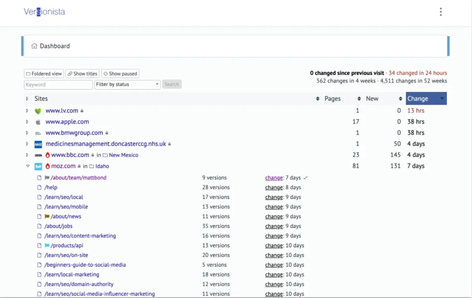Open the Filter by status dropdown
This screenshot has width=472, height=298.
(127, 84)
